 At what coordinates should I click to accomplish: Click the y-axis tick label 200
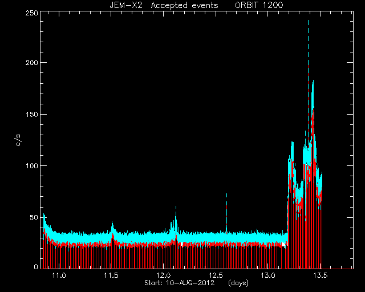tap(32, 63)
